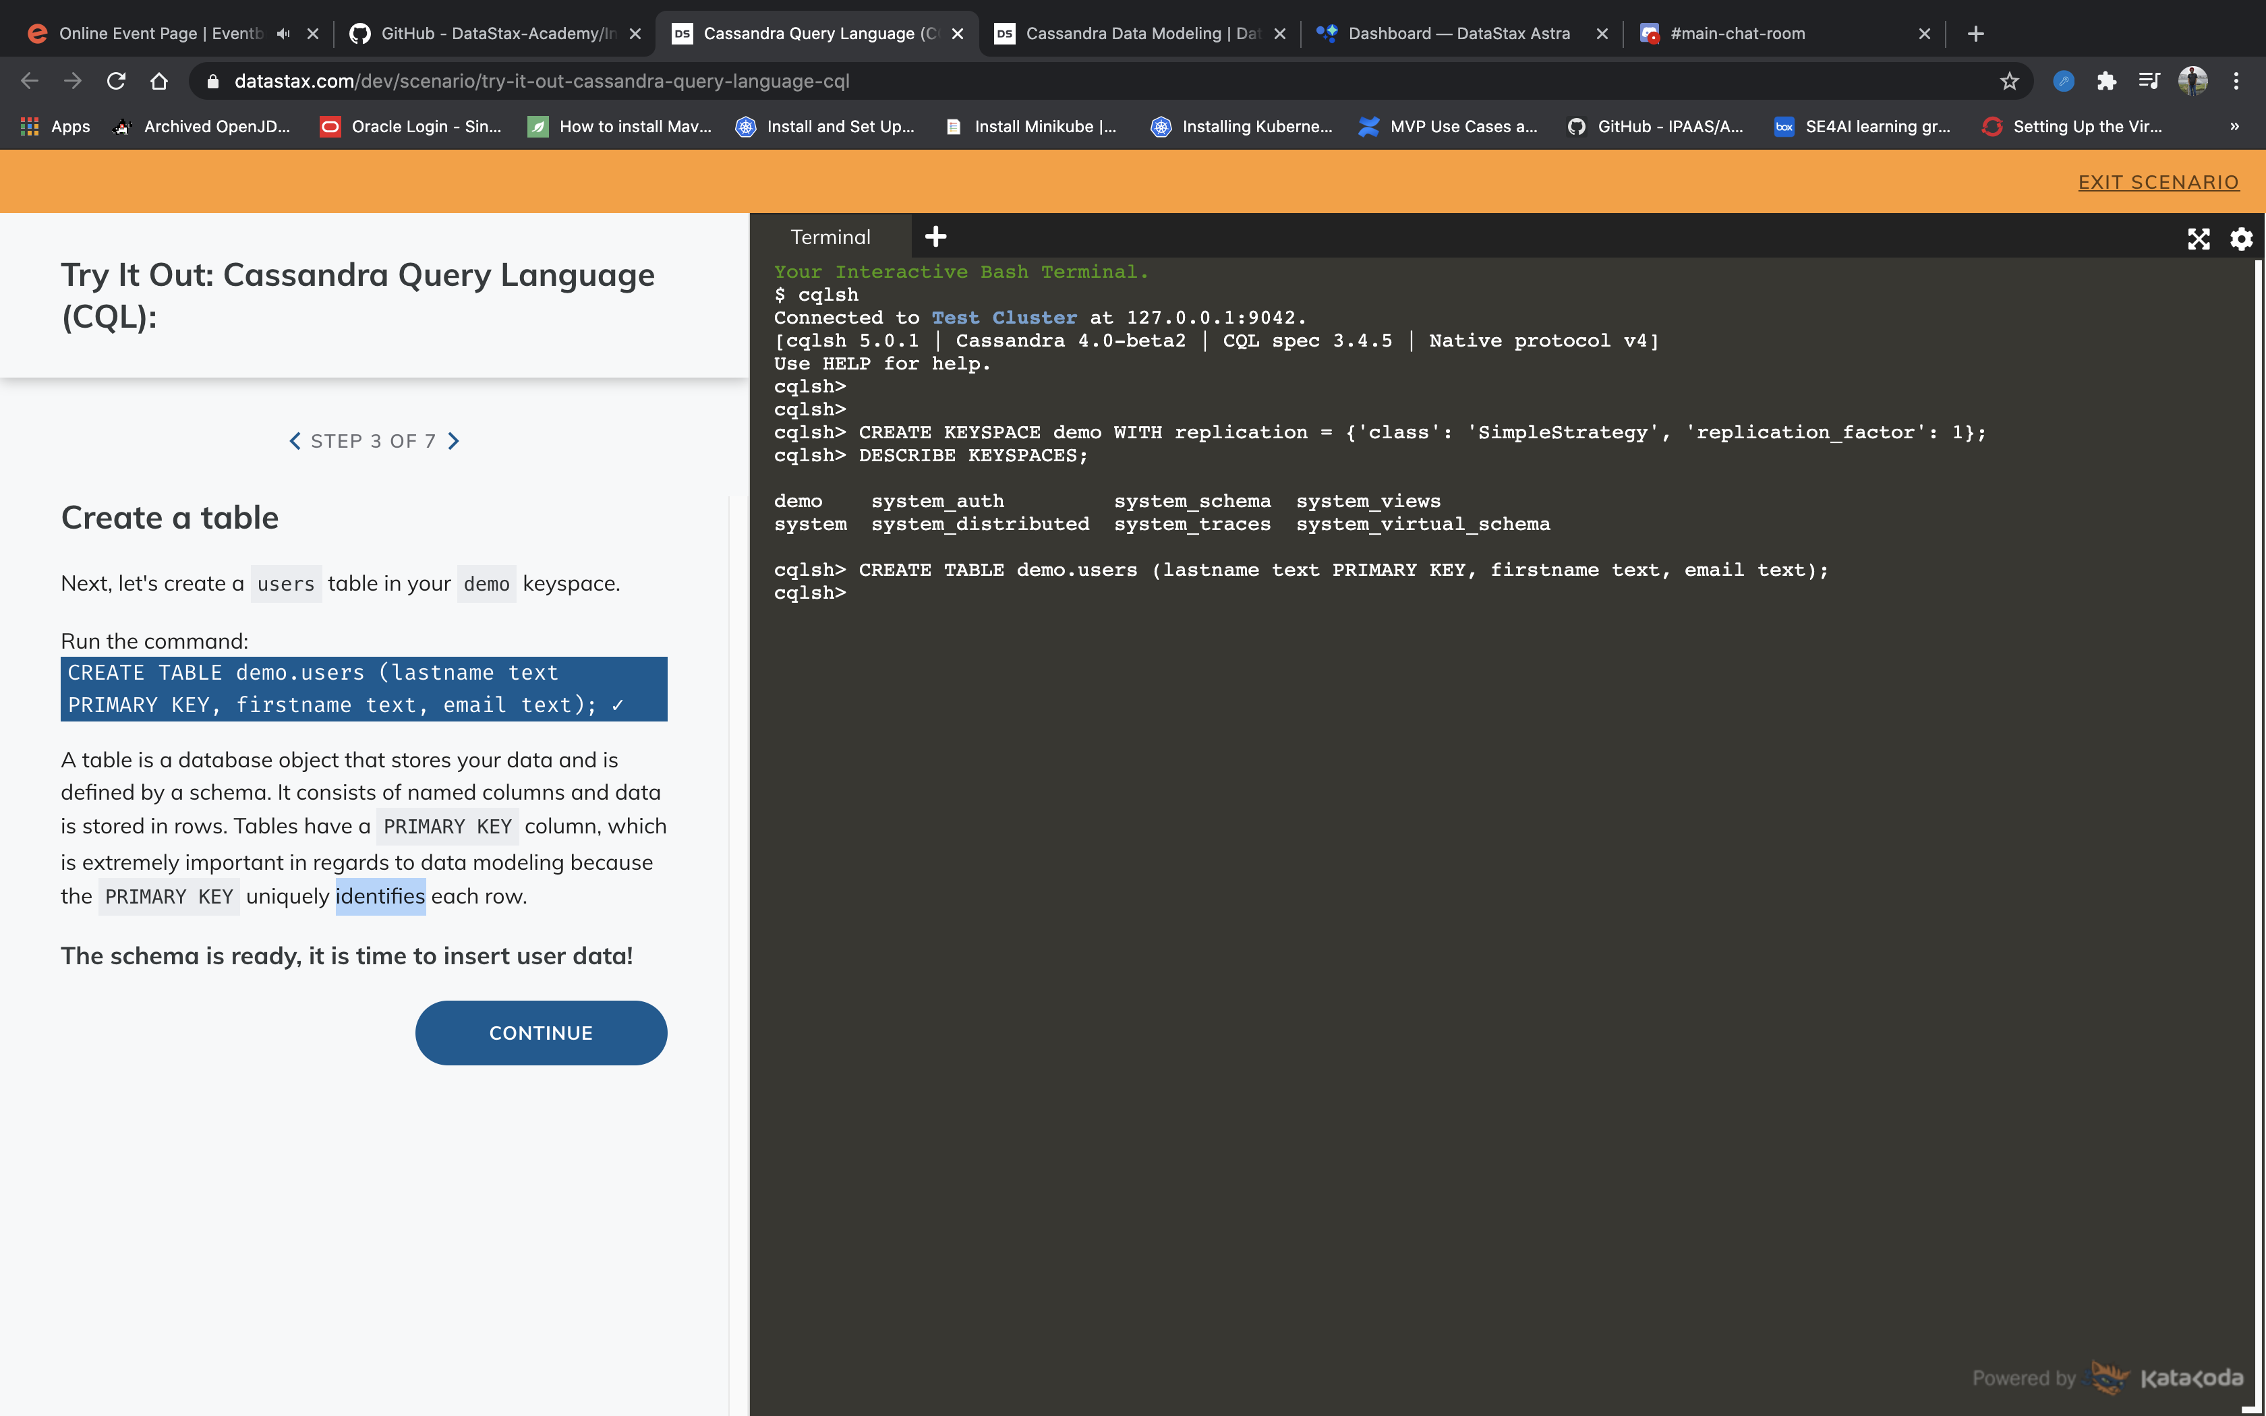Viewport: 2266px width, 1416px height.
Task: Close the Dashboard DataStax Astra tab
Action: tap(1602, 34)
